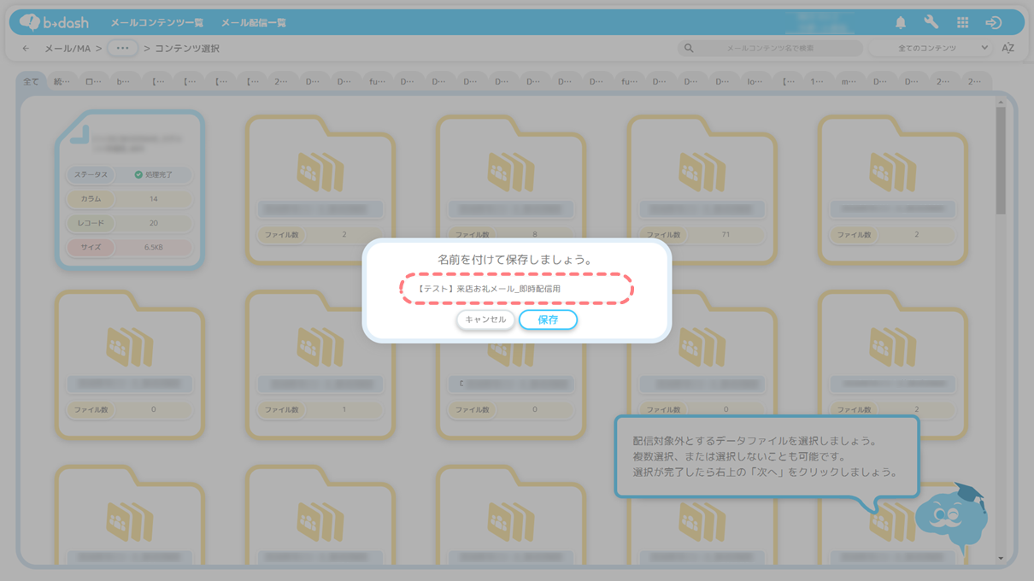The width and height of the screenshot is (1034, 581).
Task: Go back with the left arrow
Action: 26,49
